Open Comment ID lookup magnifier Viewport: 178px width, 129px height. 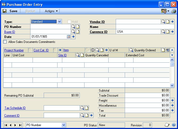pos(82,115)
